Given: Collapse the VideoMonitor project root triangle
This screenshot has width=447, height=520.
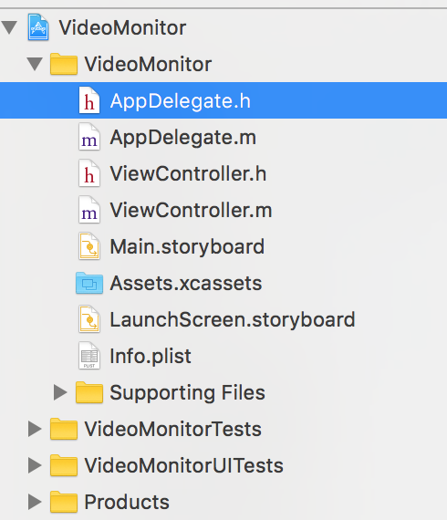Looking at the screenshot, I should click(9, 27).
